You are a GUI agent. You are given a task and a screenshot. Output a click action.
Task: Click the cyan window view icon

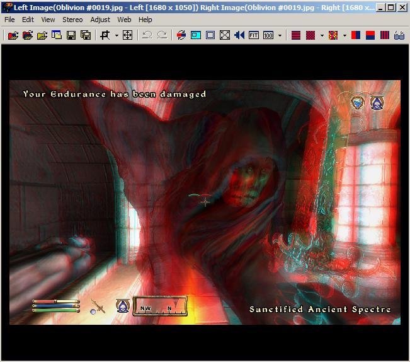(x=196, y=35)
